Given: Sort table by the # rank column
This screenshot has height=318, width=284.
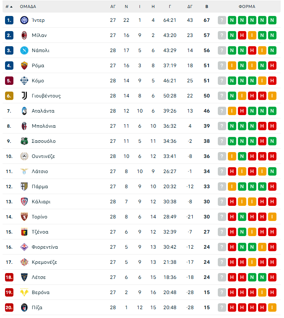Looking at the screenshot, I should point(9,7).
